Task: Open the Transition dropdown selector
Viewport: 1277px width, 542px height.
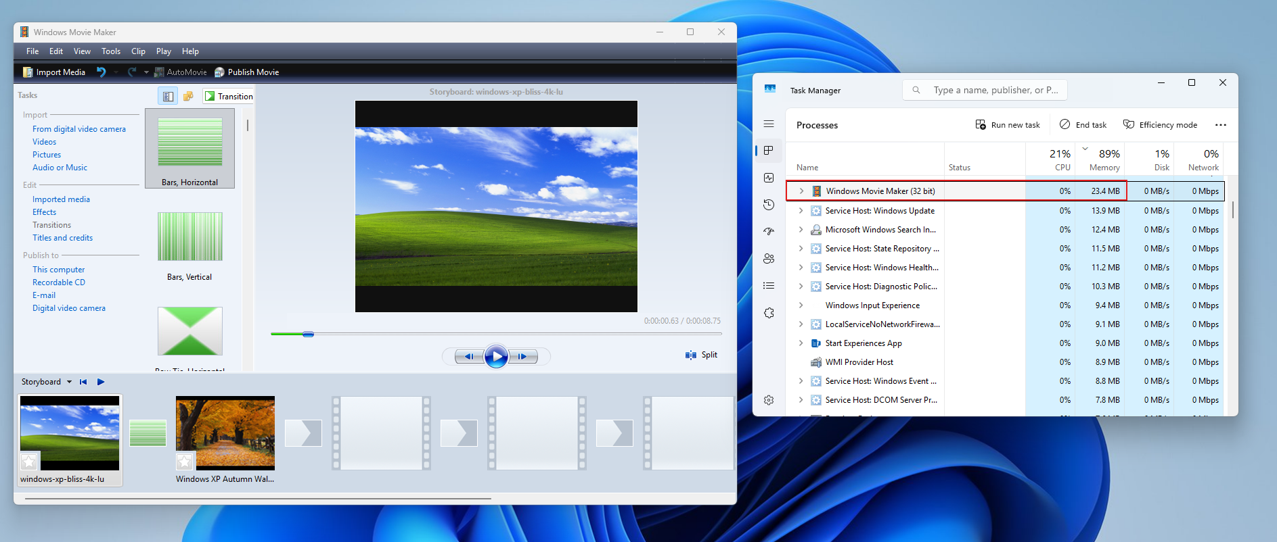Action: (x=229, y=96)
